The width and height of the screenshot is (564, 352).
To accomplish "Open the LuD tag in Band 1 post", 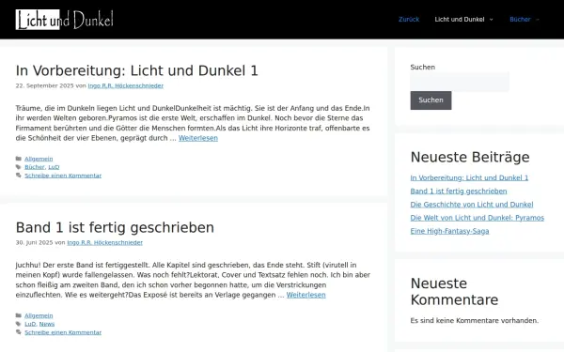I will 30,324.
